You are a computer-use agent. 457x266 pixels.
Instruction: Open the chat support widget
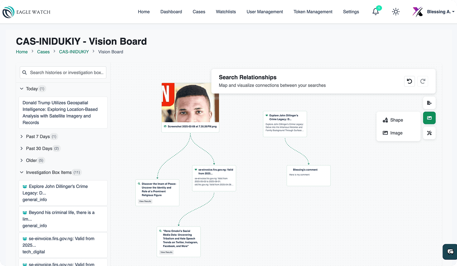coord(450,252)
